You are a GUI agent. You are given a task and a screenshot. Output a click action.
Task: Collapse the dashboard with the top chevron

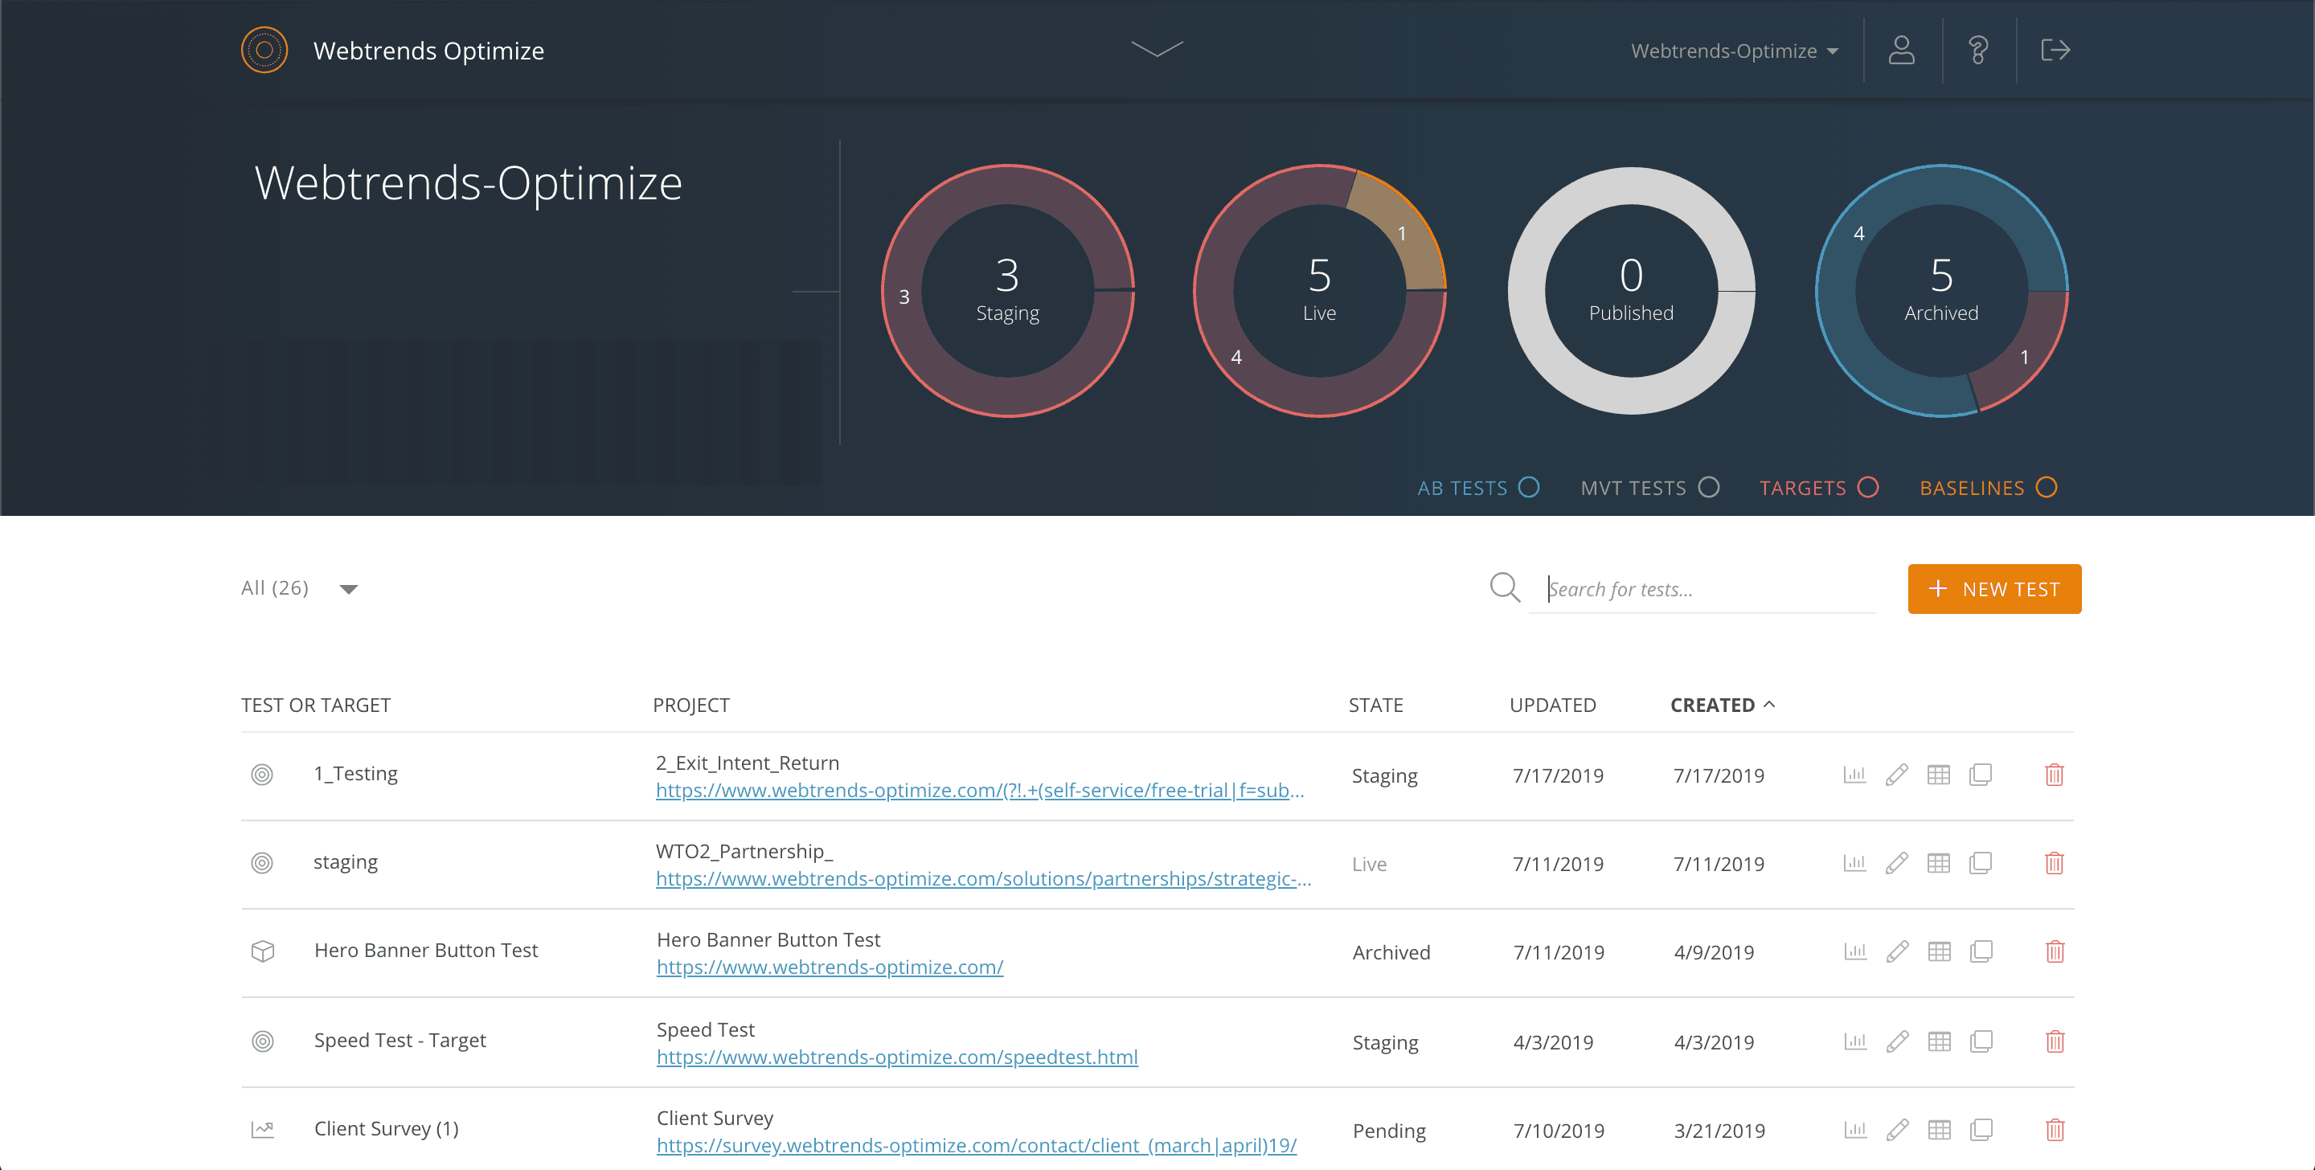(1157, 51)
